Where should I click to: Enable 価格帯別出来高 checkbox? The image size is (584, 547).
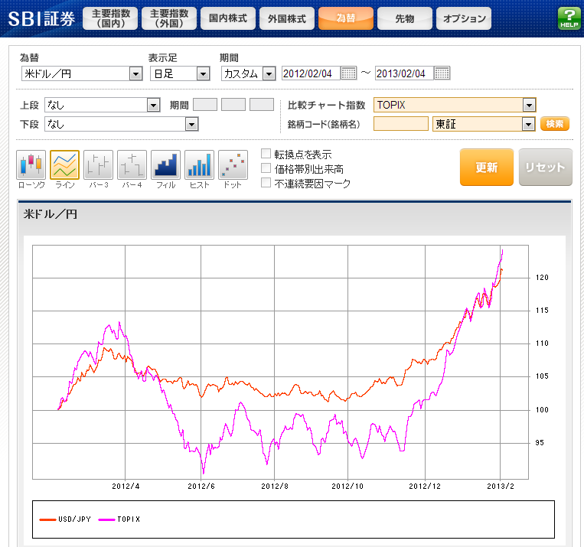[x=266, y=168]
